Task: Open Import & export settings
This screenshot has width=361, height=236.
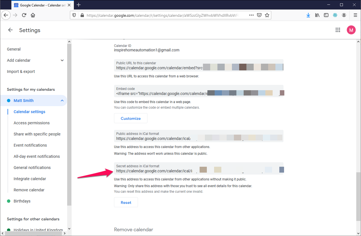Action: pyautogui.click(x=21, y=71)
